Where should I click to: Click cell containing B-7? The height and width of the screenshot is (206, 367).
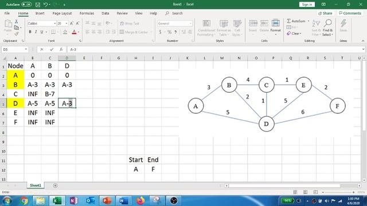[x=50, y=94]
